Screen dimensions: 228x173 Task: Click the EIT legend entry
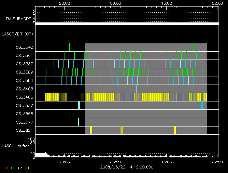28,168
